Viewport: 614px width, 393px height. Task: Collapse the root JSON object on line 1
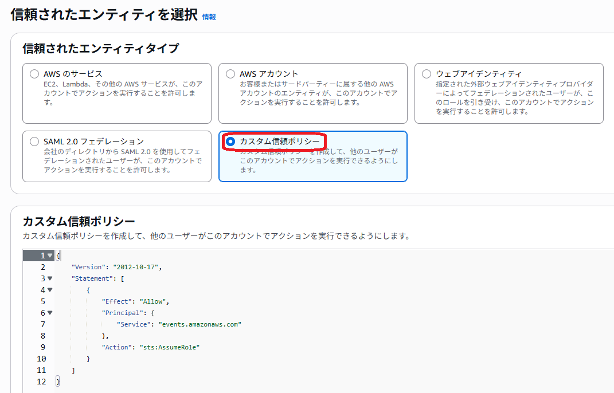(x=49, y=255)
